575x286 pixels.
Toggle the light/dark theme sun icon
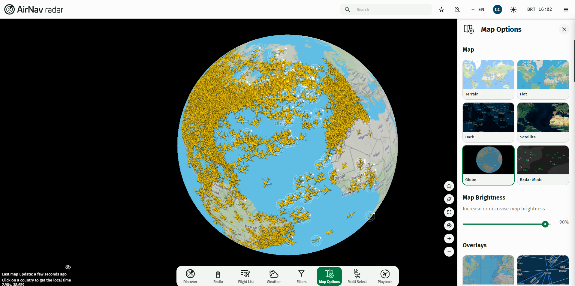click(x=513, y=10)
